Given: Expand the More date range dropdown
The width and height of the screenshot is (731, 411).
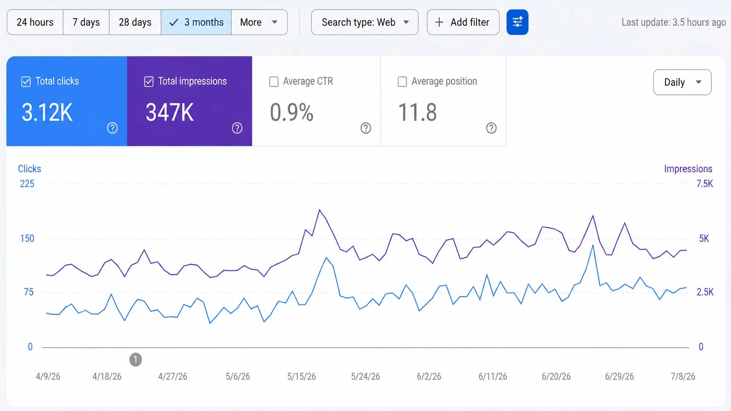Looking at the screenshot, I should coord(259,22).
